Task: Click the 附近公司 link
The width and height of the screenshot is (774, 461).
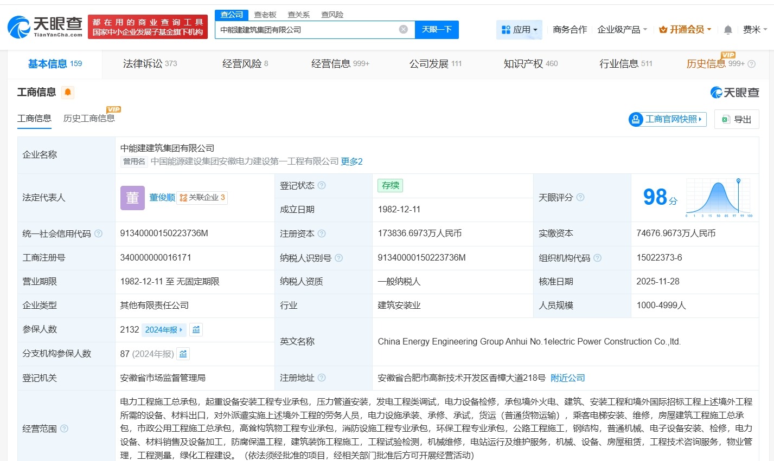Action: 568,378
